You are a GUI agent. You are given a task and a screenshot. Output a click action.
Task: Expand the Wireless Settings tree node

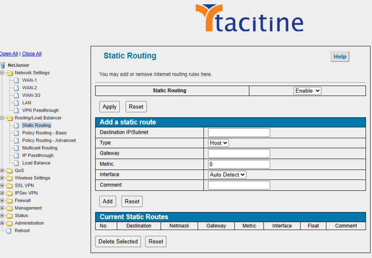(x=2, y=178)
